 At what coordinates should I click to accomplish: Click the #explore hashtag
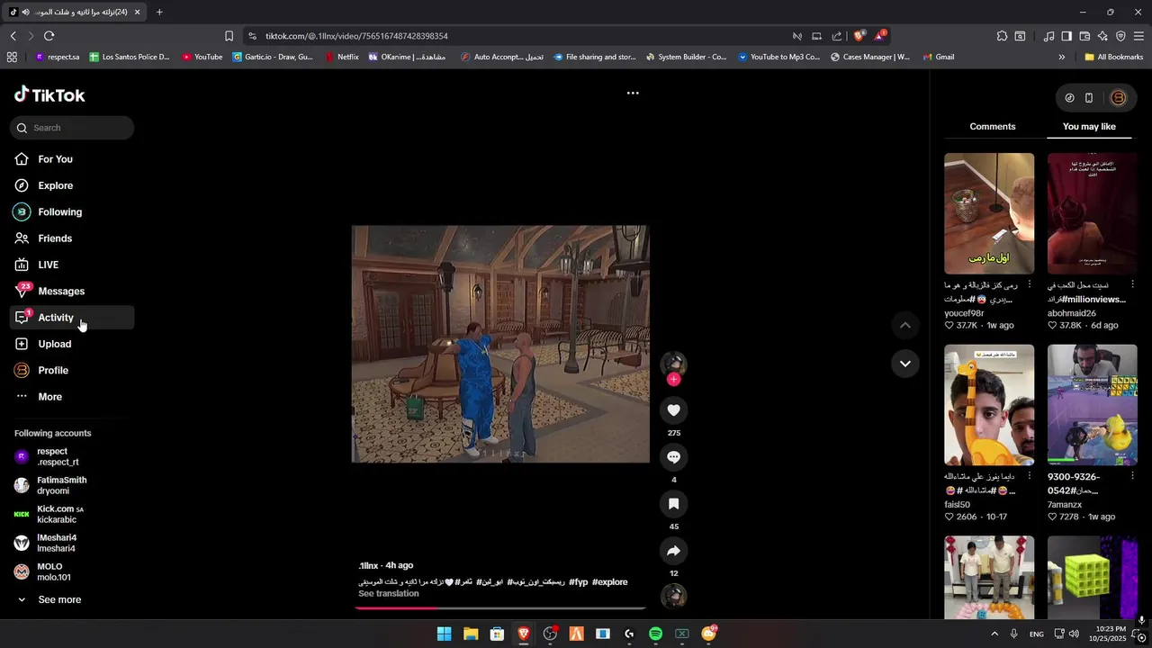point(609,582)
